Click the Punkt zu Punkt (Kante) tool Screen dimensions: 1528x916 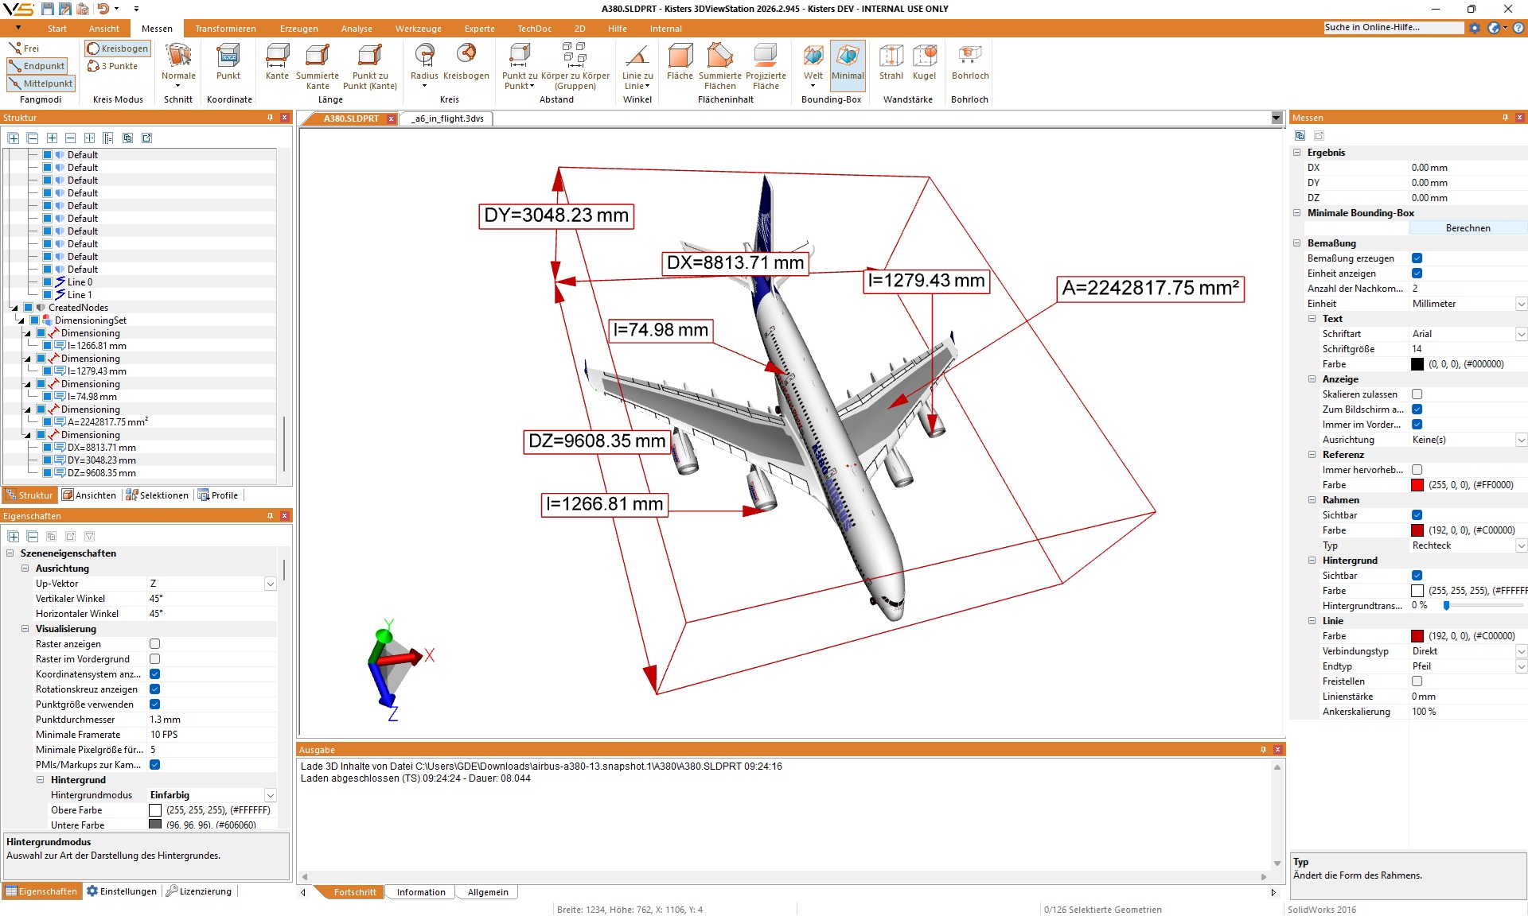[370, 66]
